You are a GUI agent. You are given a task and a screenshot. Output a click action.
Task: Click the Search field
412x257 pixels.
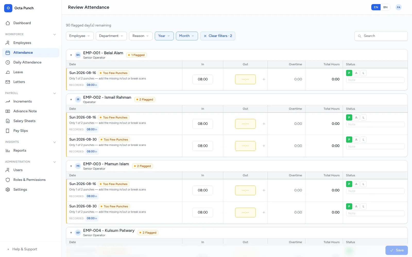pyautogui.click(x=381, y=36)
